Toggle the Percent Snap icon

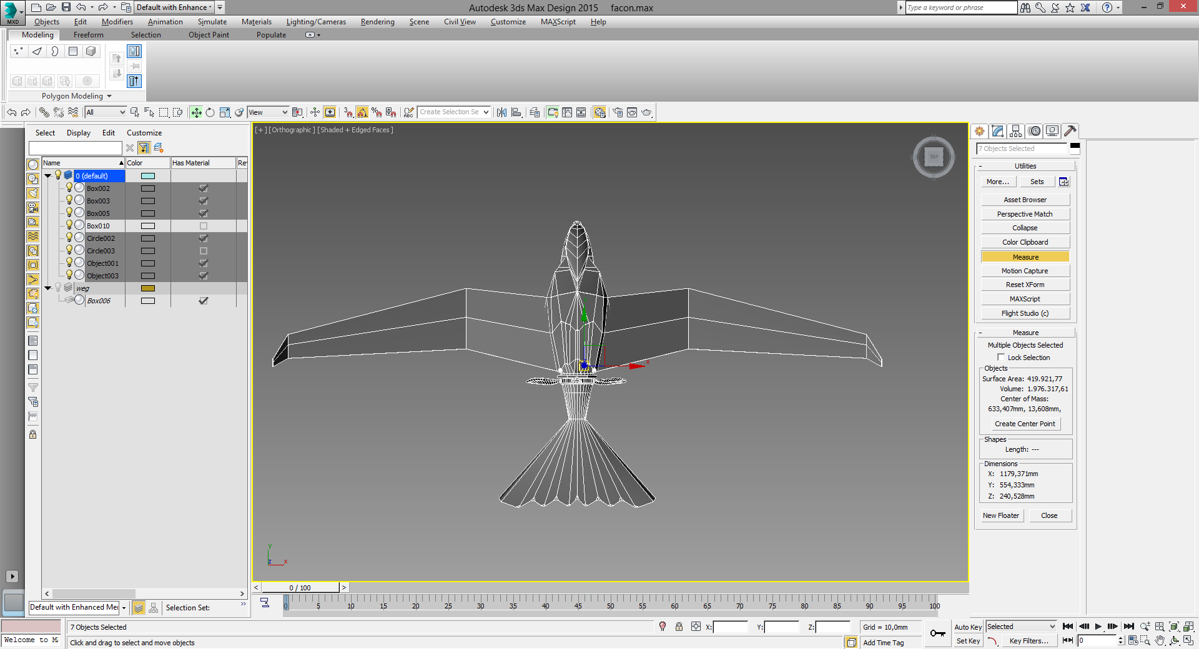(x=377, y=112)
